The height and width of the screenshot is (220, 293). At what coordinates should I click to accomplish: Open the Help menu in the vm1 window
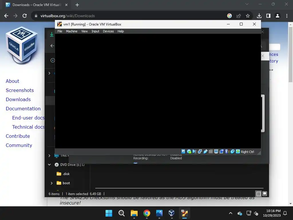[120, 31]
